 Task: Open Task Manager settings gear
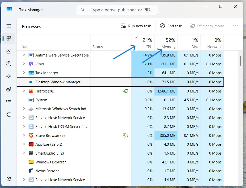tap(9, 179)
